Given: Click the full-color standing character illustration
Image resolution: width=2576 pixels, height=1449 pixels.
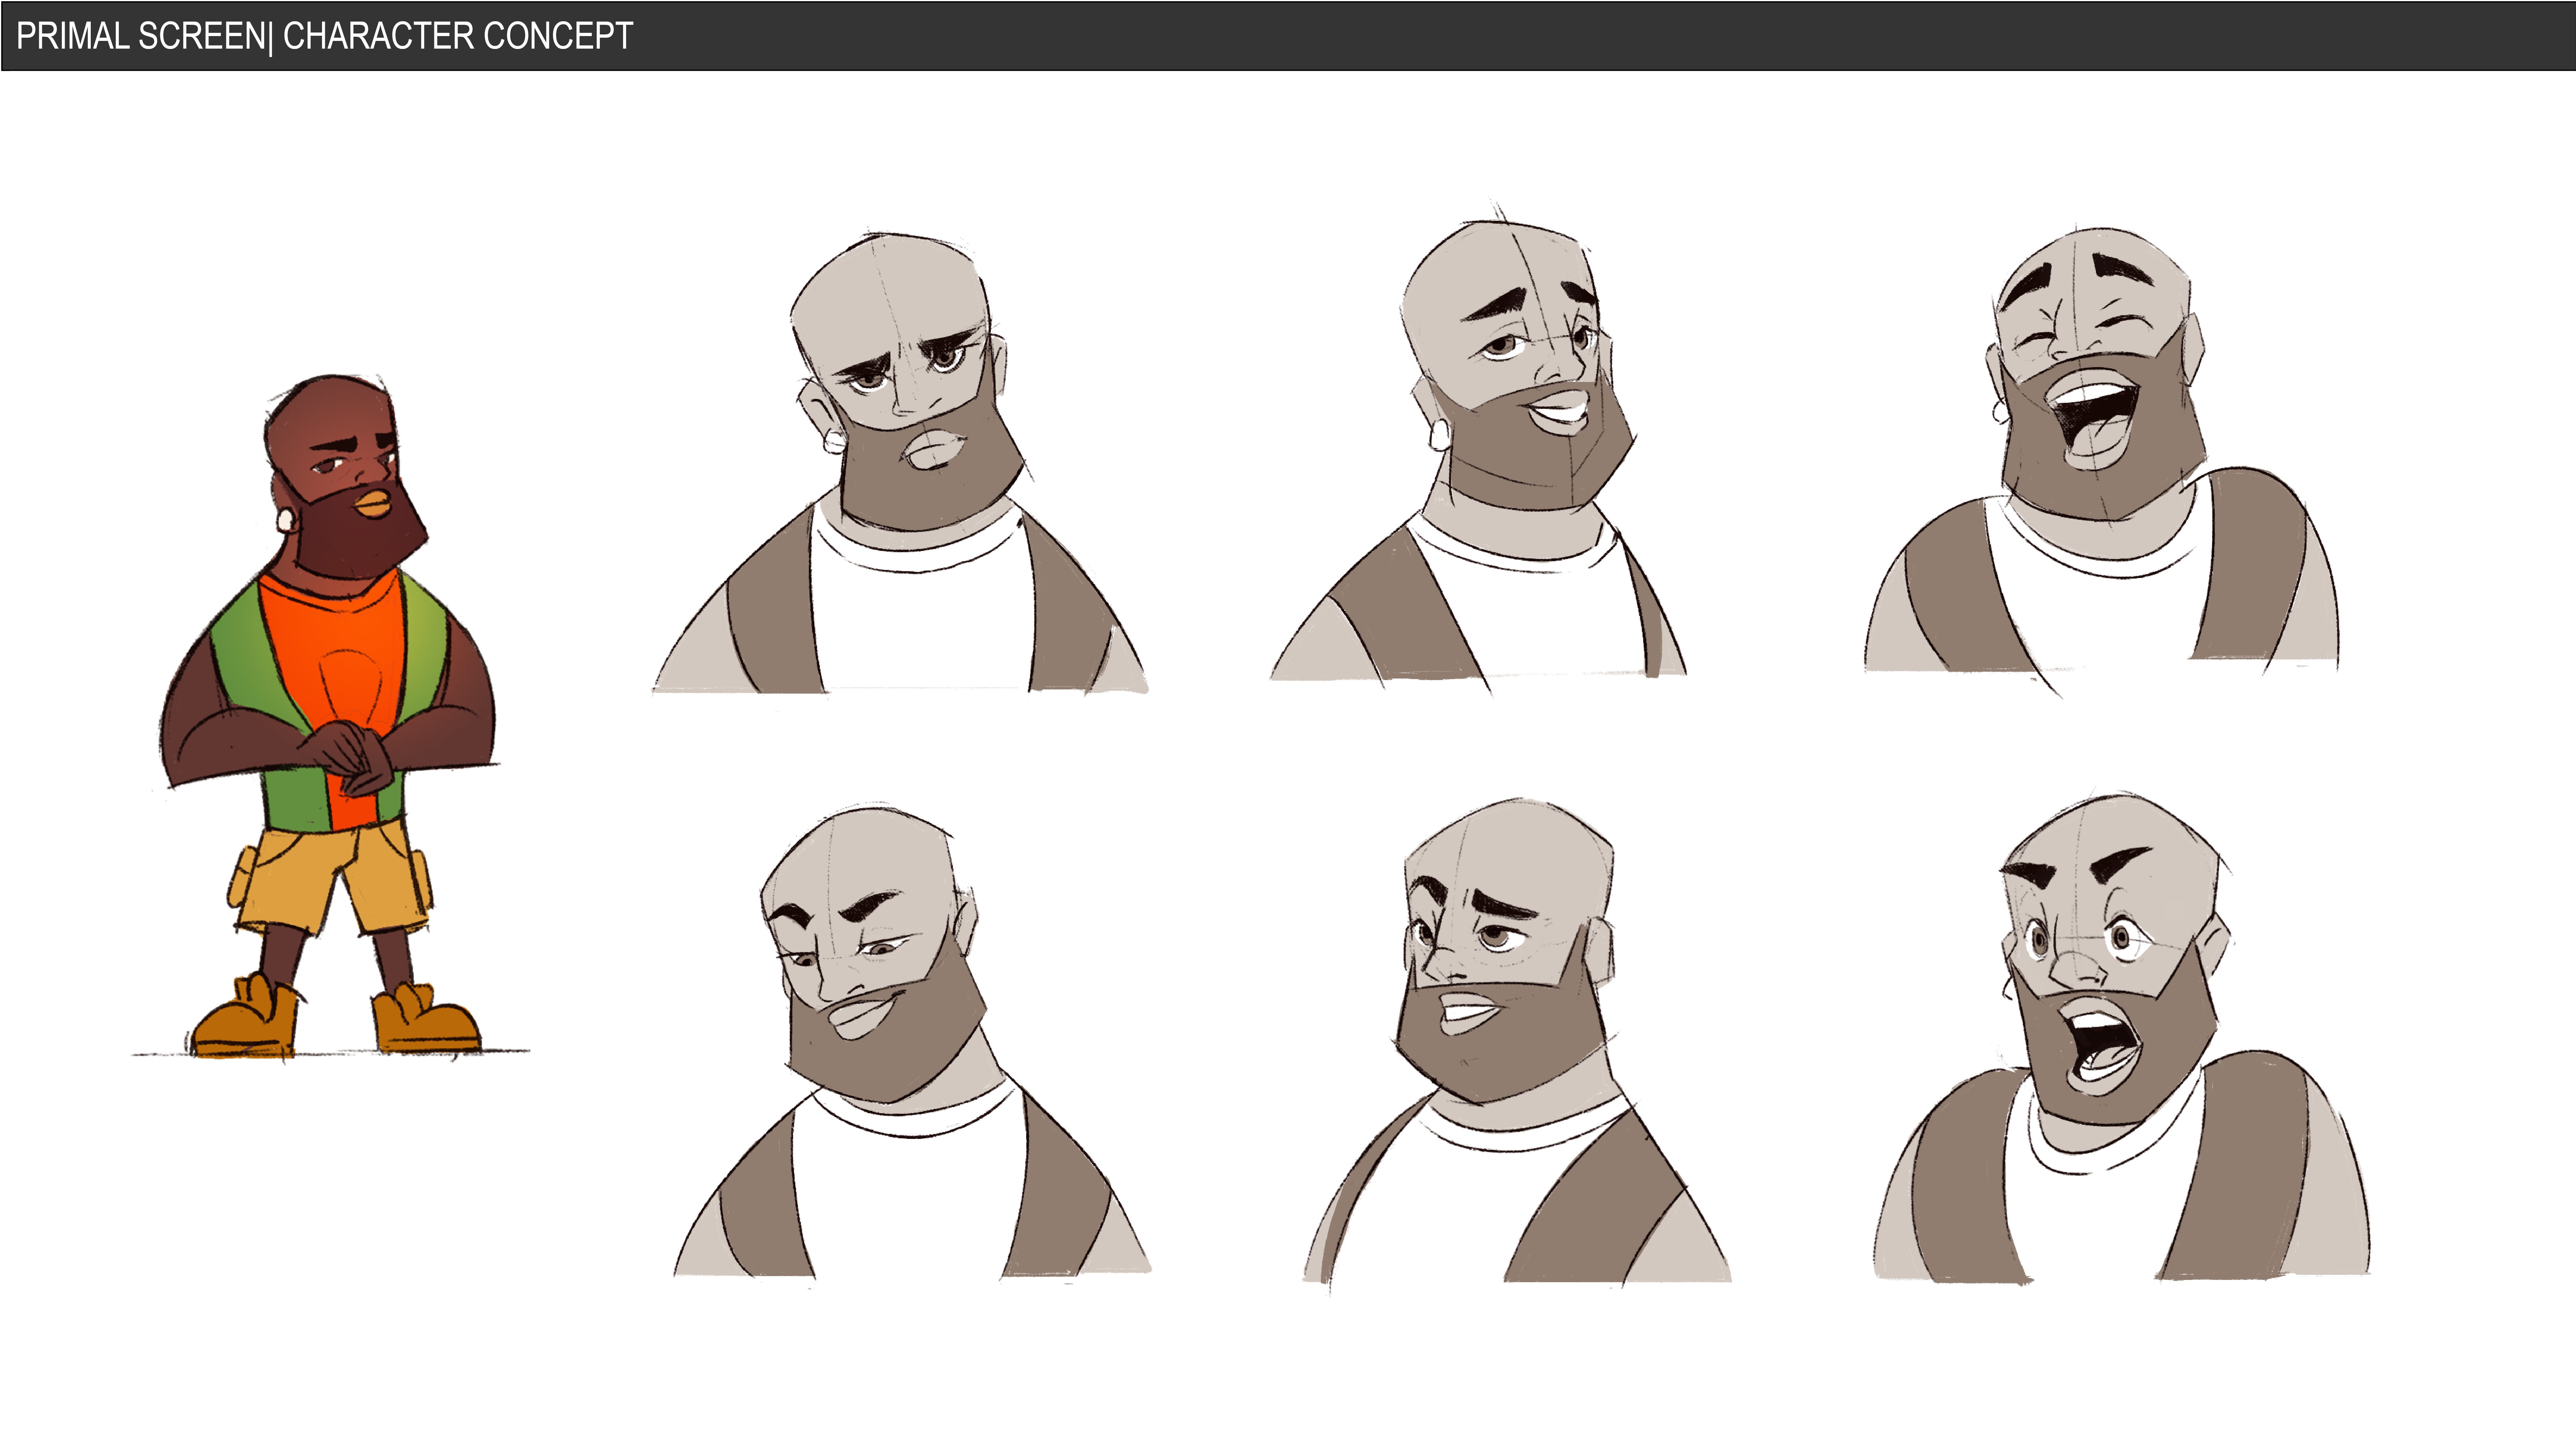Looking at the screenshot, I should tap(330, 715).
